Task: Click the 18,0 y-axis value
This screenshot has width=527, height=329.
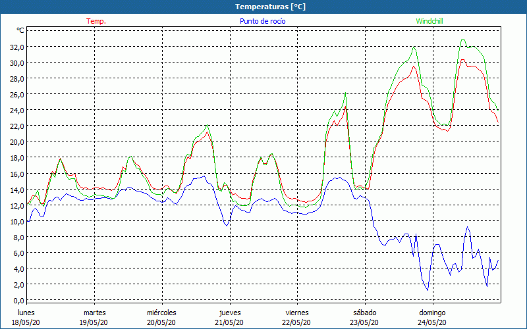Action: coord(17,157)
